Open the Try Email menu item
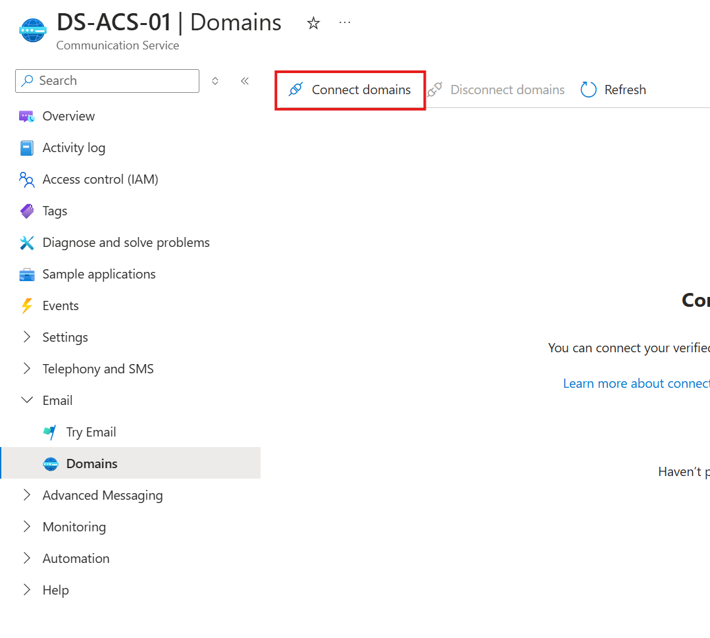 click(x=91, y=432)
